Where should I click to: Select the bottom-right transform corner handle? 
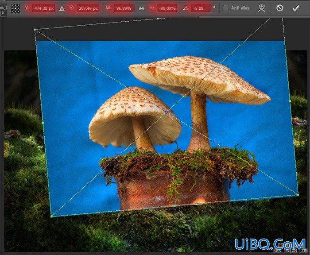coord(298,195)
